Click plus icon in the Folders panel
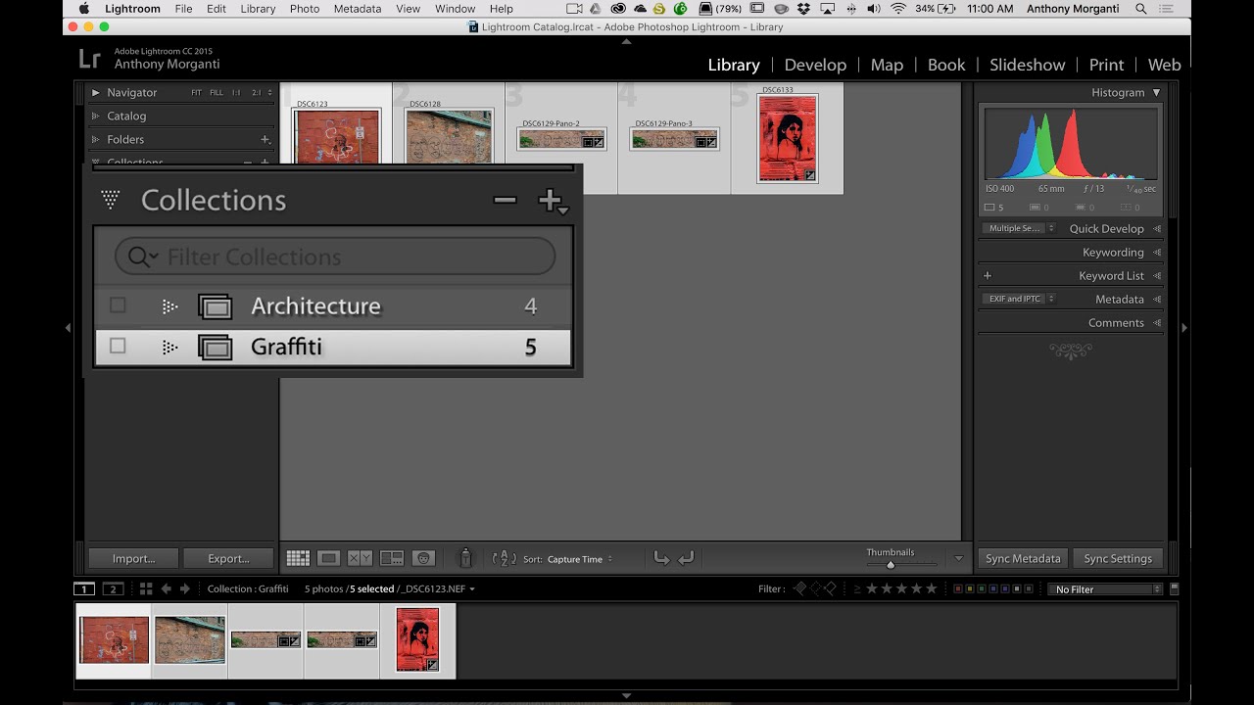The image size is (1254, 705). 265,139
